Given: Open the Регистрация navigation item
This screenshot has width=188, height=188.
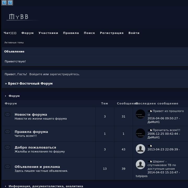Looking at the screenshot, I should click(x=112, y=33).
